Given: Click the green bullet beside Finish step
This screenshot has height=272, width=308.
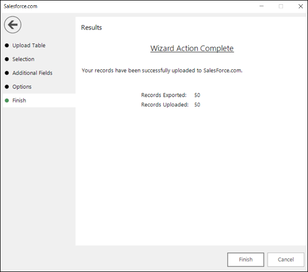Looking at the screenshot, I should [x=7, y=100].
